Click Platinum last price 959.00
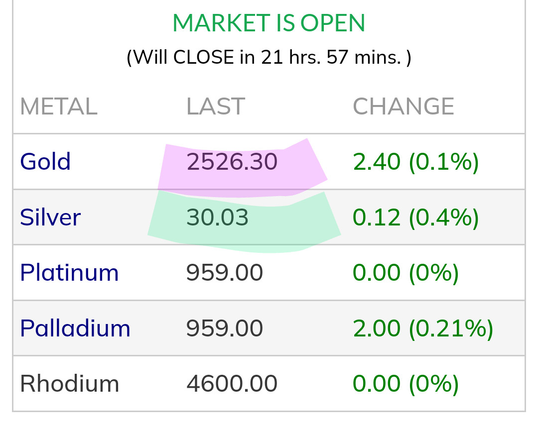Image resolution: width=538 pixels, height=434 pixels. [x=224, y=273]
